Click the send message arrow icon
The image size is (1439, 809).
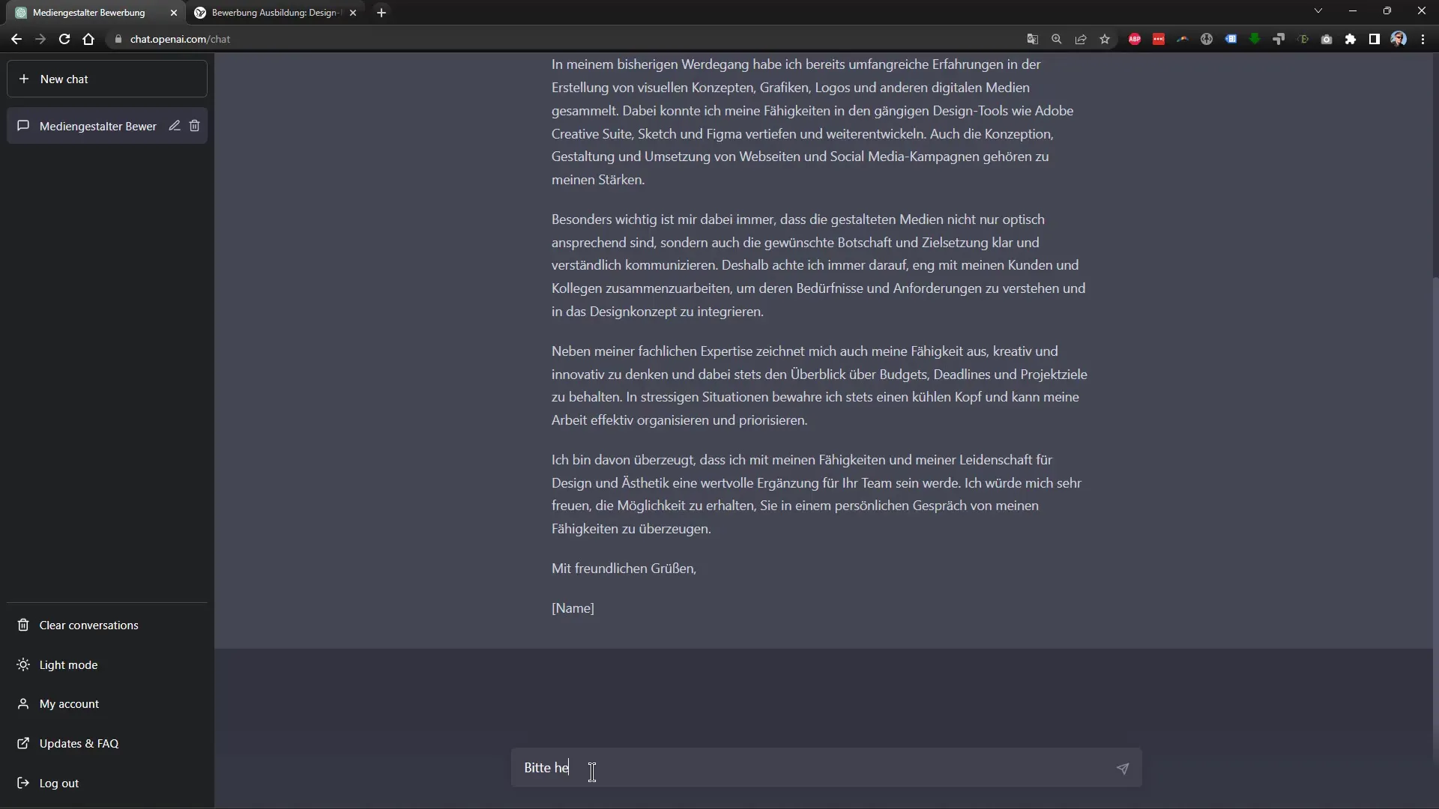pos(1123,769)
